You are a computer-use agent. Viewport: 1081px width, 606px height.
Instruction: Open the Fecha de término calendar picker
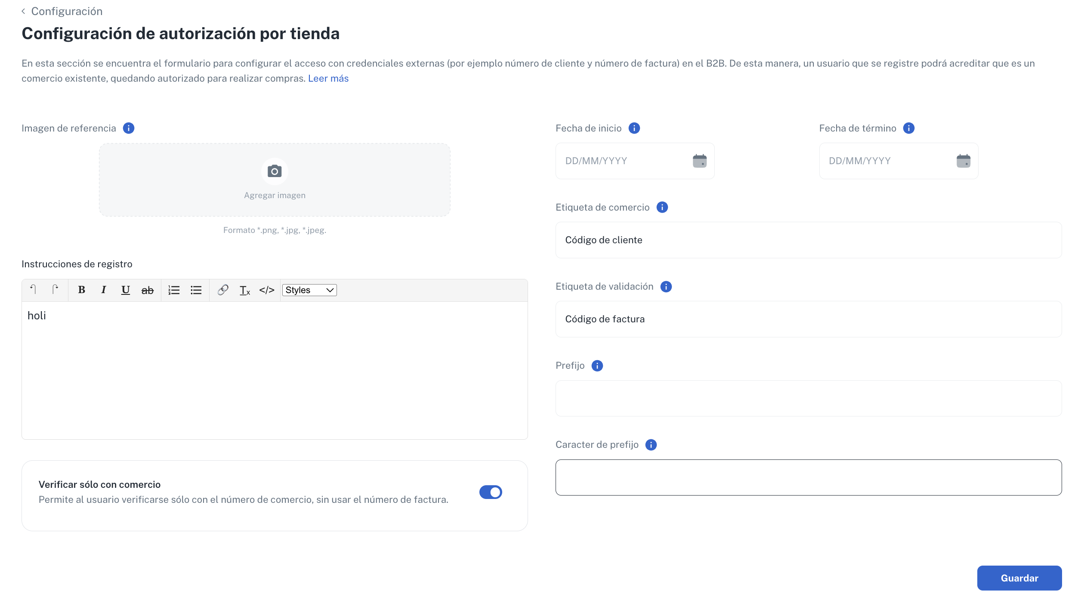pyautogui.click(x=963, y=161)
